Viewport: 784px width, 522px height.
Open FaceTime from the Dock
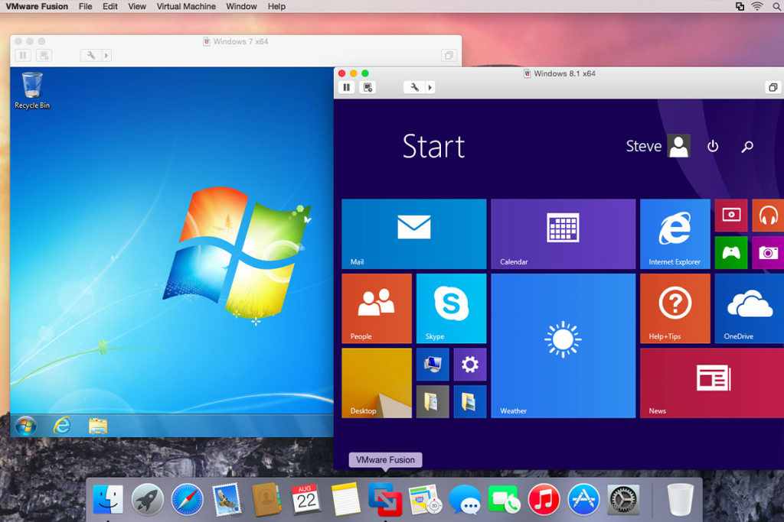click(504, 499)
